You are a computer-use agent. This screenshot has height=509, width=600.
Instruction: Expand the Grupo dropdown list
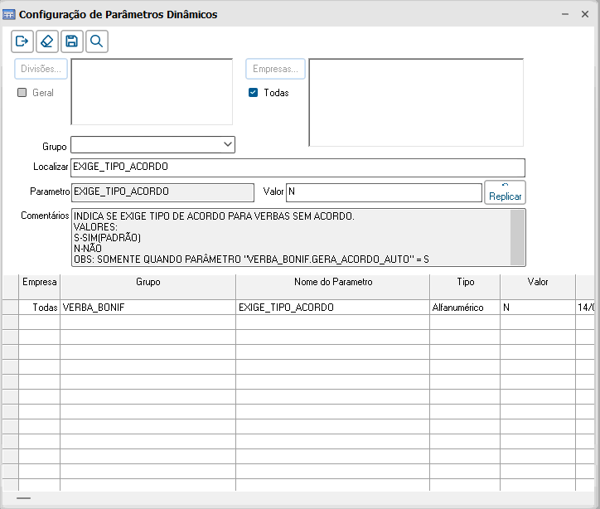pos(228,145)
